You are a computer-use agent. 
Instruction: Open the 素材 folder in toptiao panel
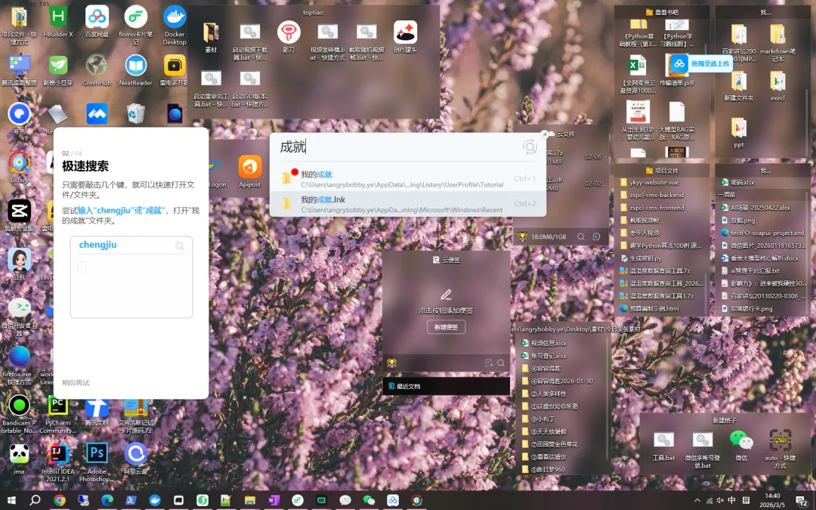click(x=211, y=38)
